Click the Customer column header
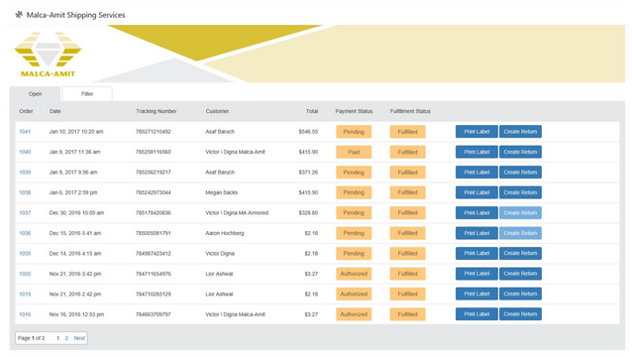This screenshot has width=634, height=357. 217,111
